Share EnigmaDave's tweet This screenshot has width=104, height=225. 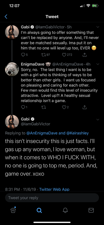coord(85,107)
